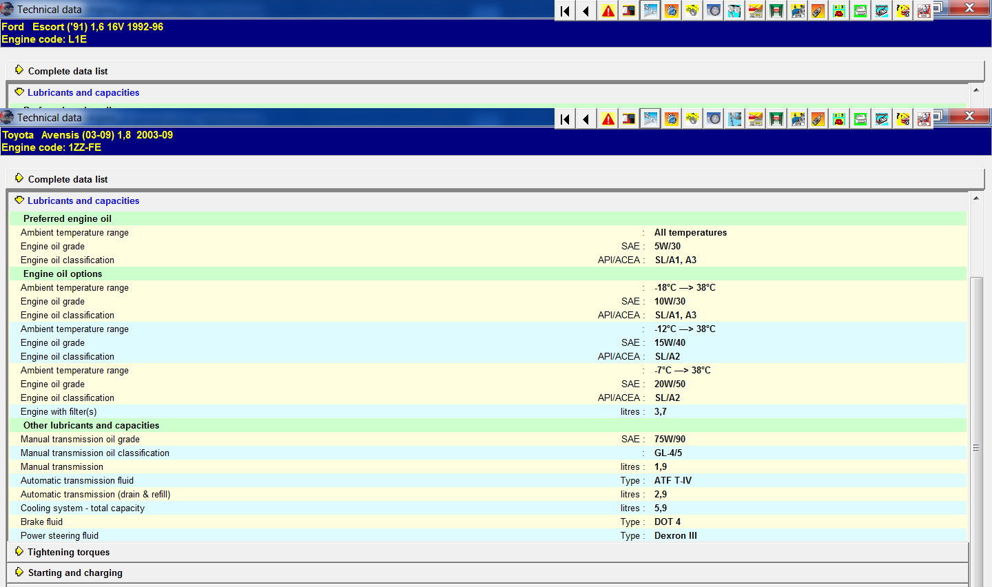The image size is (992, 587).
Task: Go back using the left arrow in Ford toolbar
Action: (586, 11)
